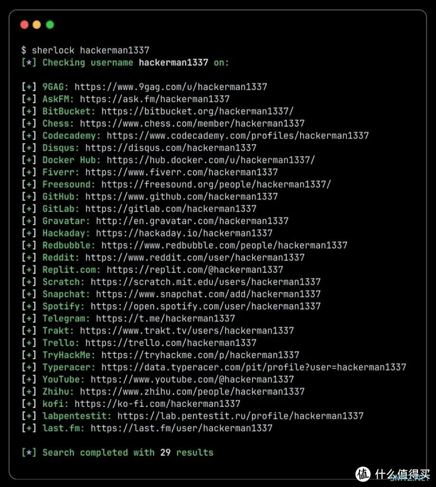Open the GitHub hackerman1337 link

click(x=182, y=196)
